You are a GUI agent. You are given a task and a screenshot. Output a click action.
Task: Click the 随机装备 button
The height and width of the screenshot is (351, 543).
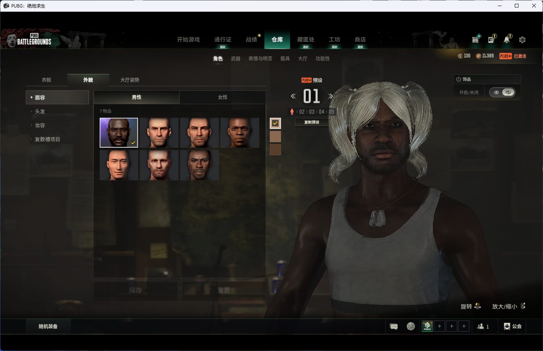(48, 327)
